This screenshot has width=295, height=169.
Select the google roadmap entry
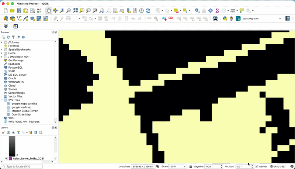[x=21, y=107]
